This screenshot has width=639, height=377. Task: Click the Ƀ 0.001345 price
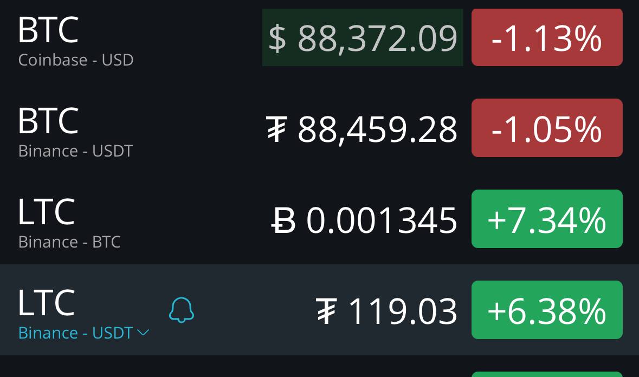(364, 220)
